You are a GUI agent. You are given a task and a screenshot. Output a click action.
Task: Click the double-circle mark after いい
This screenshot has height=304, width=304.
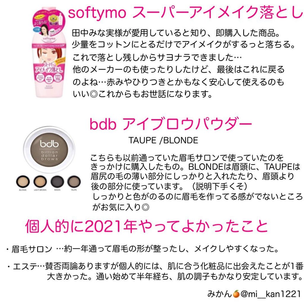(x=94, y=94)
